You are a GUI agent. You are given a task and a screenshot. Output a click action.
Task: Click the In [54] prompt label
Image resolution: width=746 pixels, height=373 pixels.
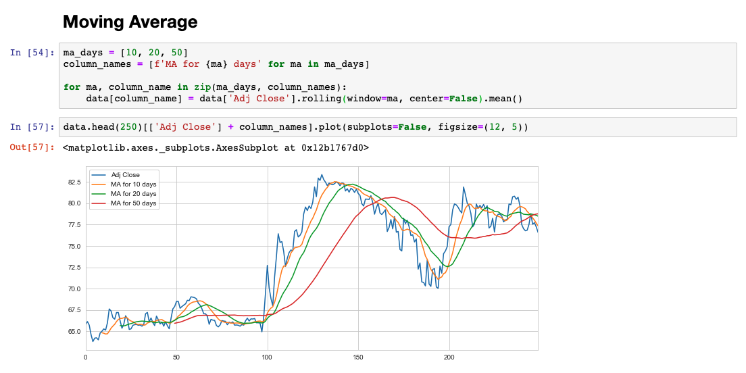point(32,52)
